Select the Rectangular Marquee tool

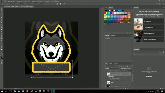[x=2, y=11]
